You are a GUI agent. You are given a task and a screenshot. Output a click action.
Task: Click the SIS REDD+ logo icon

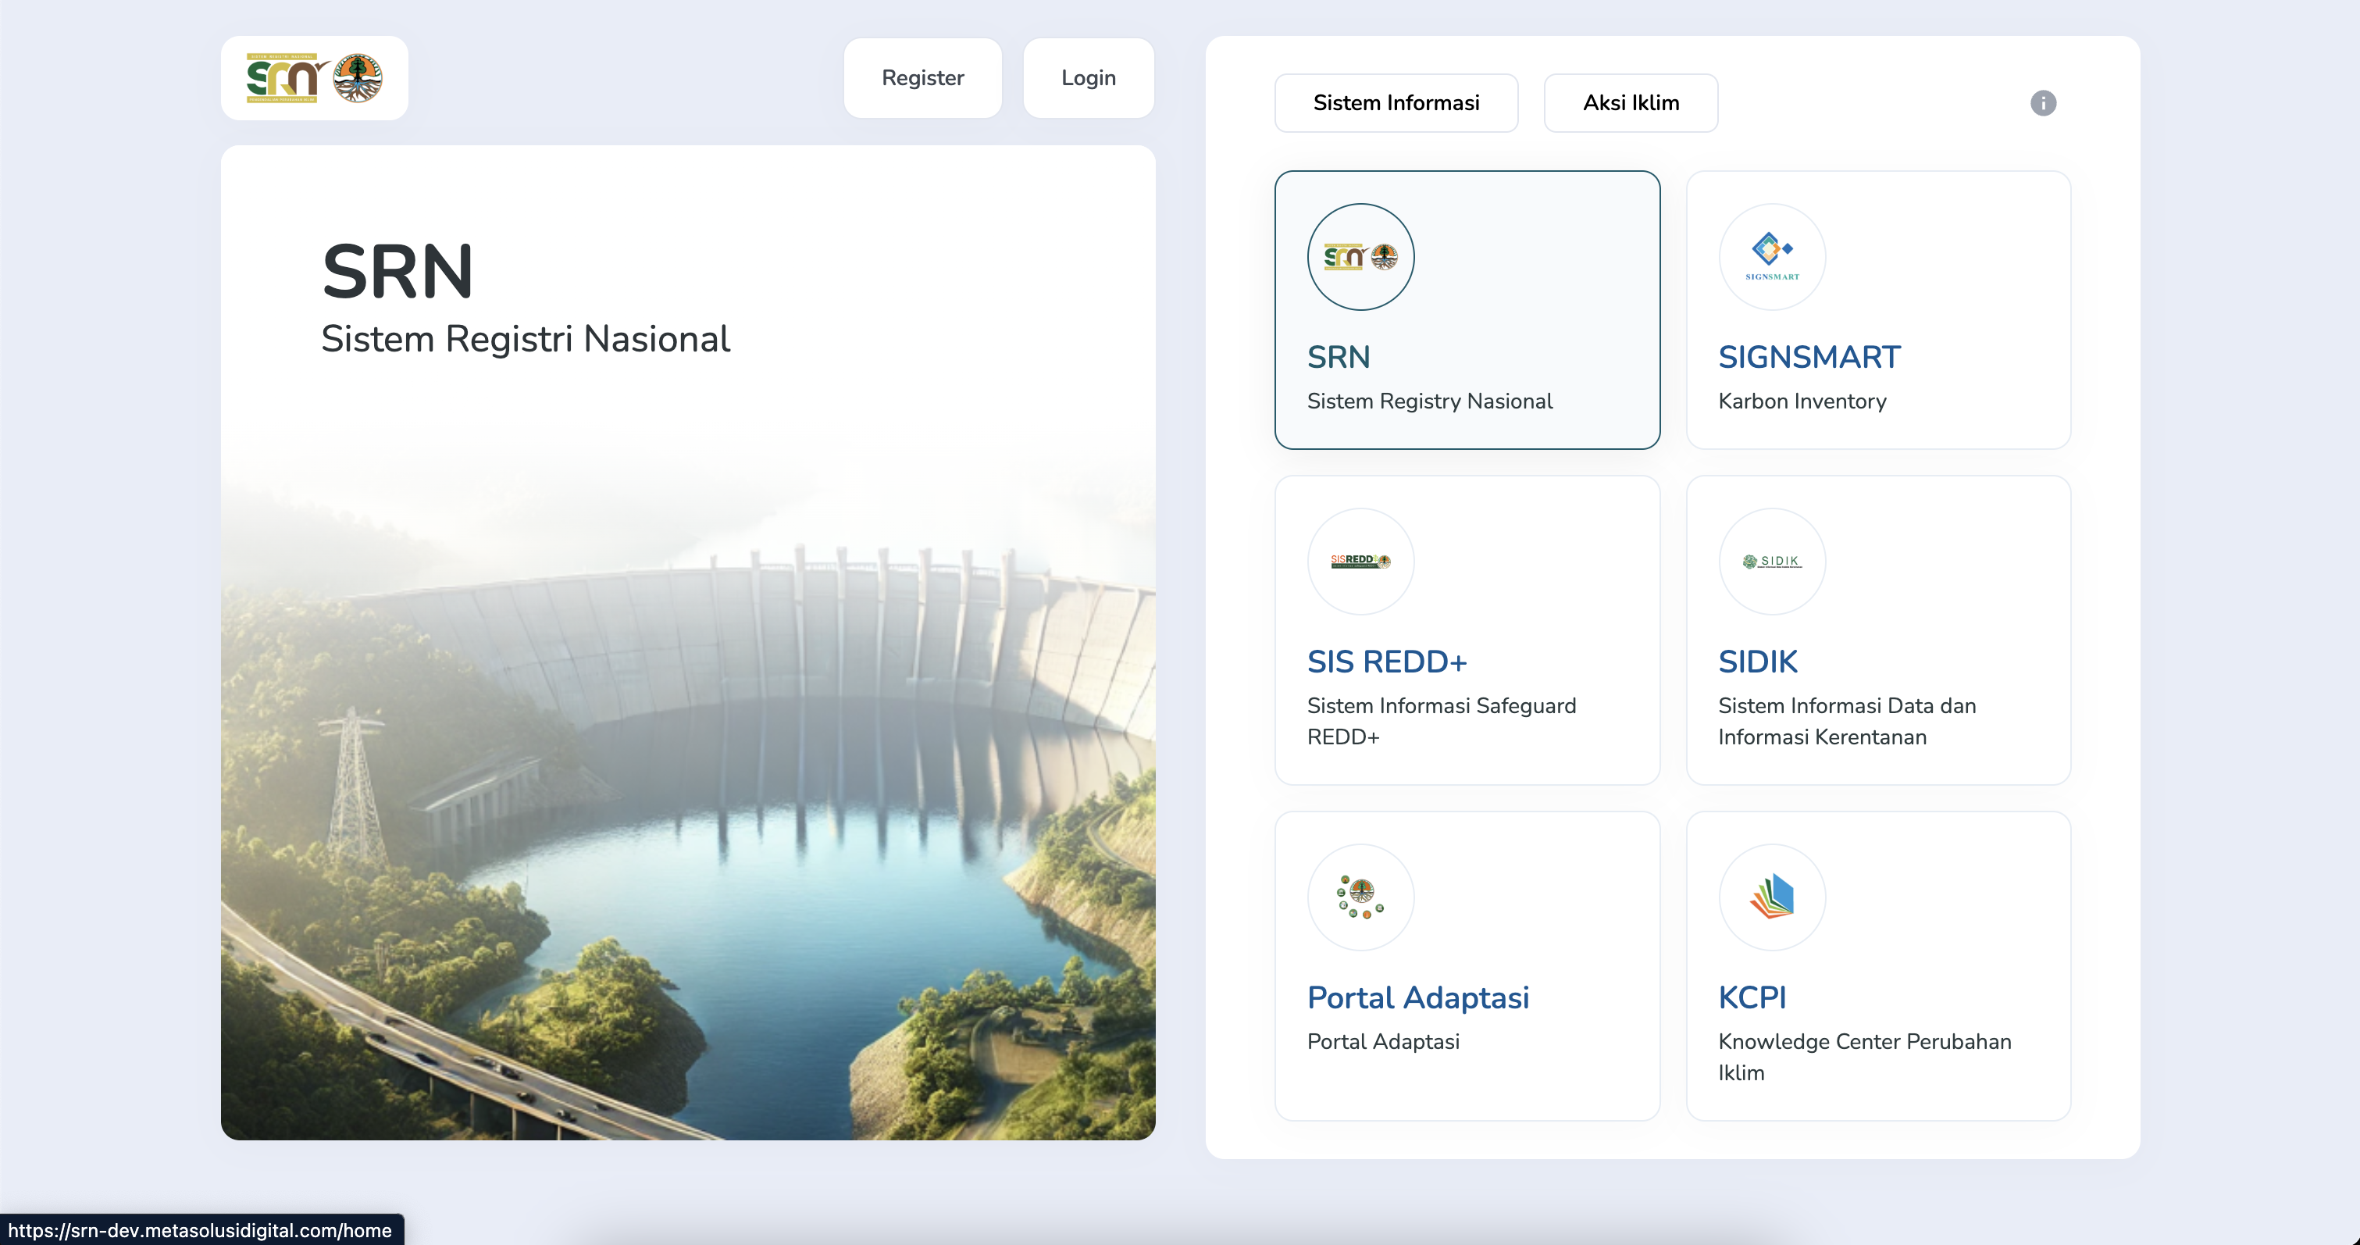pos(1360,561)
